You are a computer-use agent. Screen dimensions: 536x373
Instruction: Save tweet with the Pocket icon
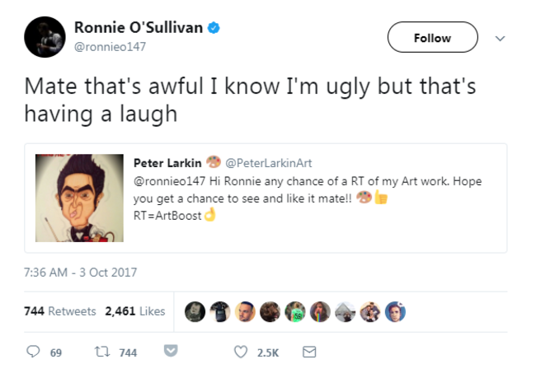[172, 352]
